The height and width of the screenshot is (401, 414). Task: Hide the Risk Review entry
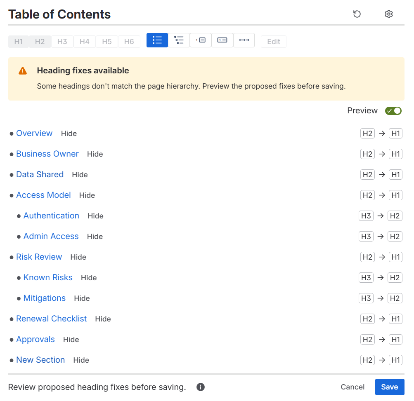click(78, 257)
